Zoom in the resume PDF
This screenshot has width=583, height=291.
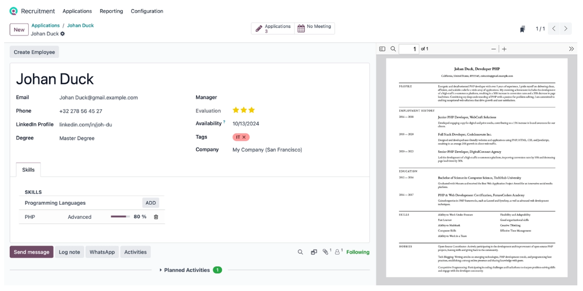point(504,49)
